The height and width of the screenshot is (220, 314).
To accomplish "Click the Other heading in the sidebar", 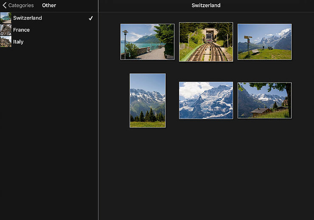I will (49, 6).
